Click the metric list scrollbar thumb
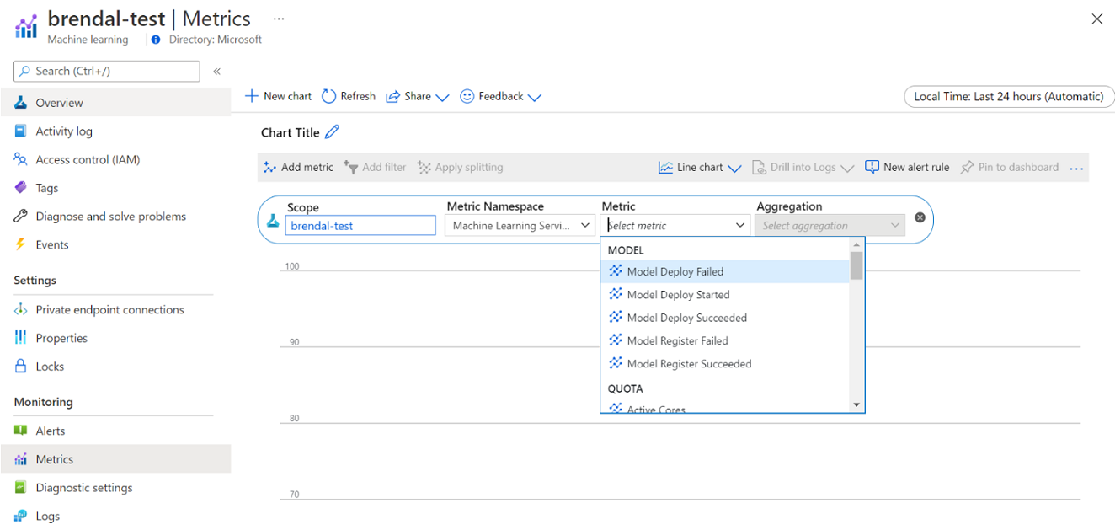 [856, 265]
